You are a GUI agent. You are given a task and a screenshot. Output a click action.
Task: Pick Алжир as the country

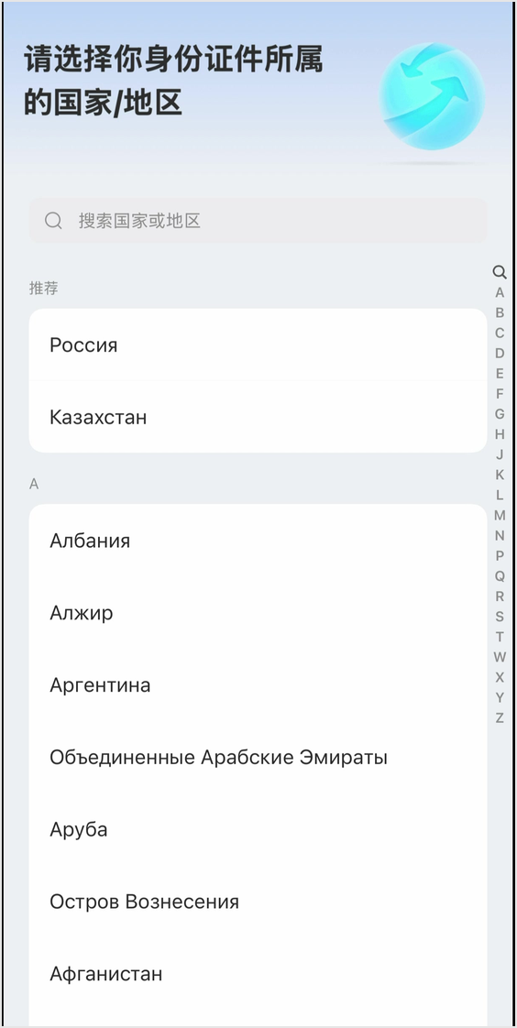258,613
